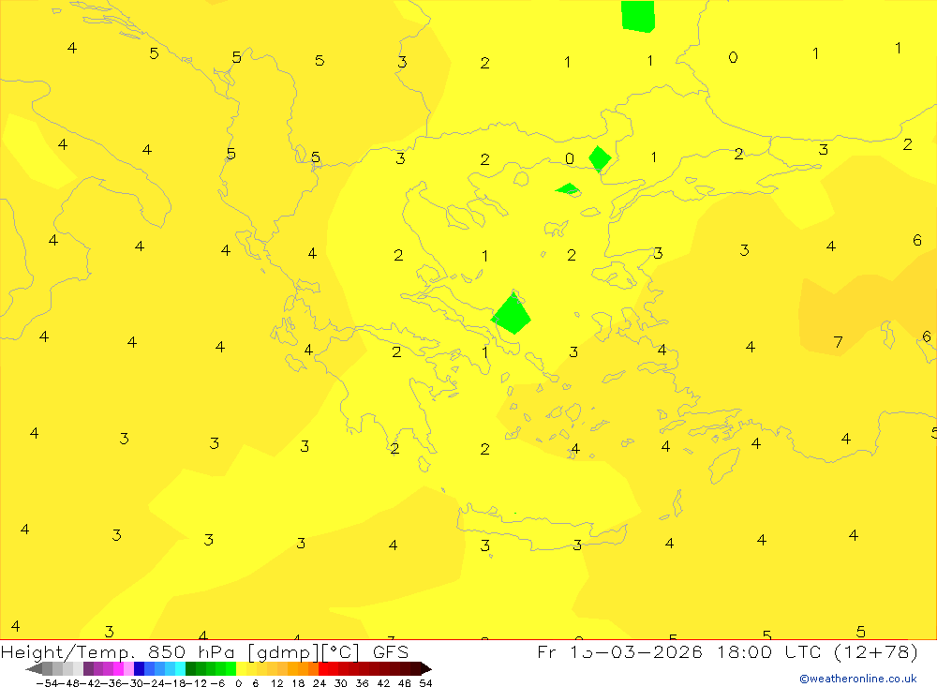Pick the bright red legend swatch

click(x=323, y=668)
